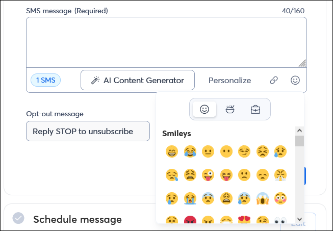Switch to the briefcase objects emoji tab
The image size is (333, 231).
(x=255, y=110)
